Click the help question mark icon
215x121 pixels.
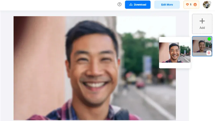coord(119,4)
